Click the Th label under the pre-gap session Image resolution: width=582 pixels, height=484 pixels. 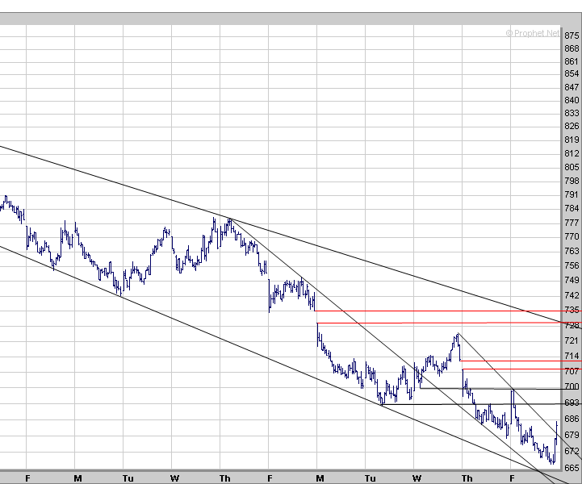tap(225, 478)
